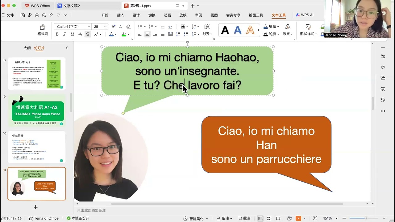Click the text autofit icon

(x=207, y=27)
